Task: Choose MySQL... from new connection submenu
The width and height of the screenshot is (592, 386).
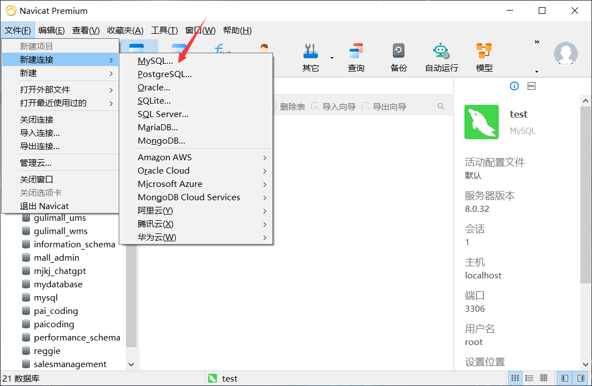Action: (x=155, y=61)
